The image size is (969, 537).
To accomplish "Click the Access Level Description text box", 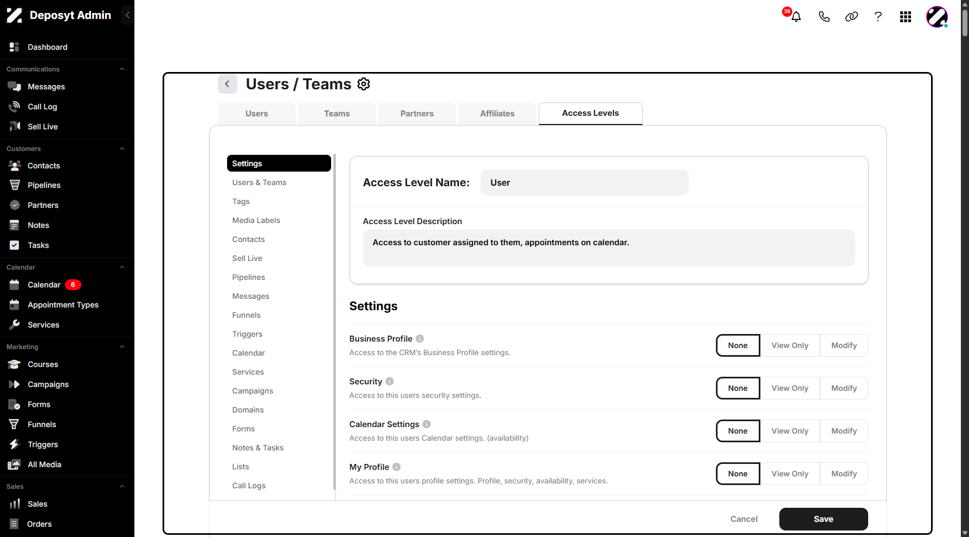I will tap(609, 248).
